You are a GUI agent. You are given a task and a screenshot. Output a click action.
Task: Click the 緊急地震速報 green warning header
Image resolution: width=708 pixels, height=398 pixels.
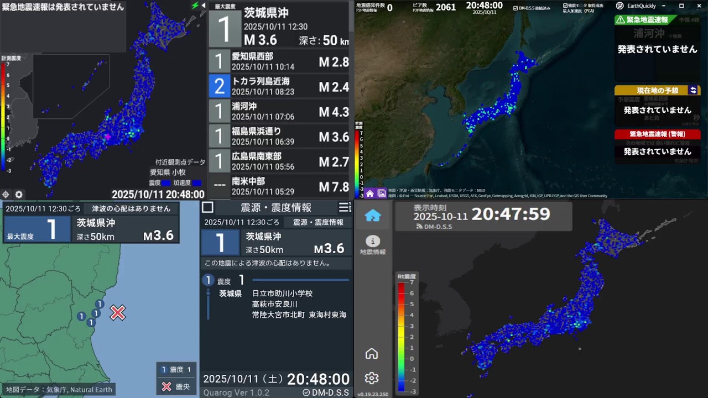point(645,20)
